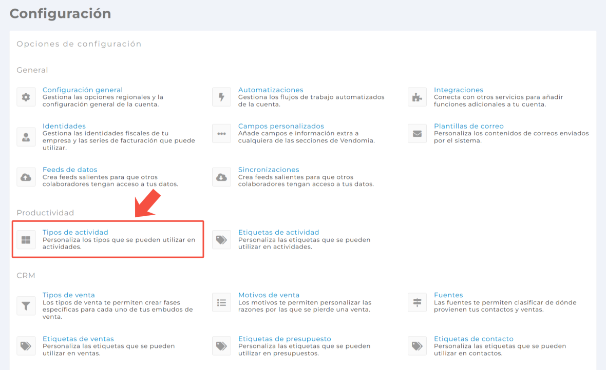
Task: Click the cloud upload Feeds de datos icon
Action: click(x=26, y=177)
